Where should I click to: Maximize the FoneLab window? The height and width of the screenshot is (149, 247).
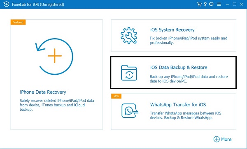coord(234,4)
